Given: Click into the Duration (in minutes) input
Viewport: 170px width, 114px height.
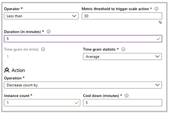Looking at the screenshot, I should 80,39.
